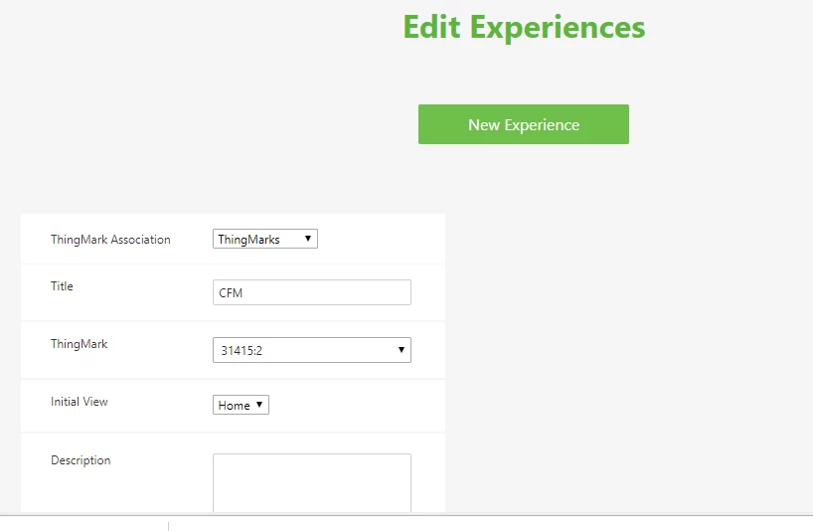Viewport: 813px width, 531px height.
Task: Click the Edit Experiences heading
Action: coord(524,27)
